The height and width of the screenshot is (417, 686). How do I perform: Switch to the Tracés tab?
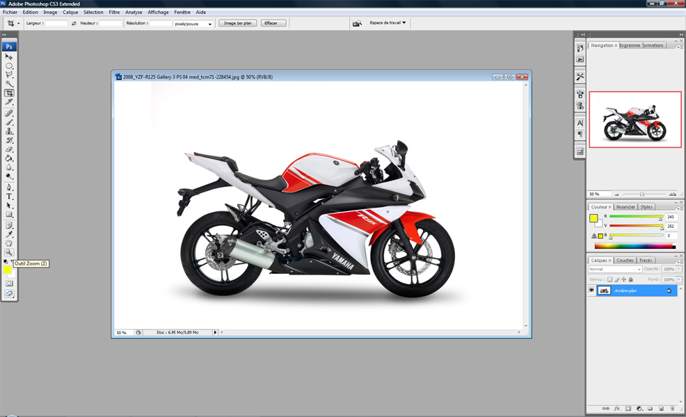(646, 260)
